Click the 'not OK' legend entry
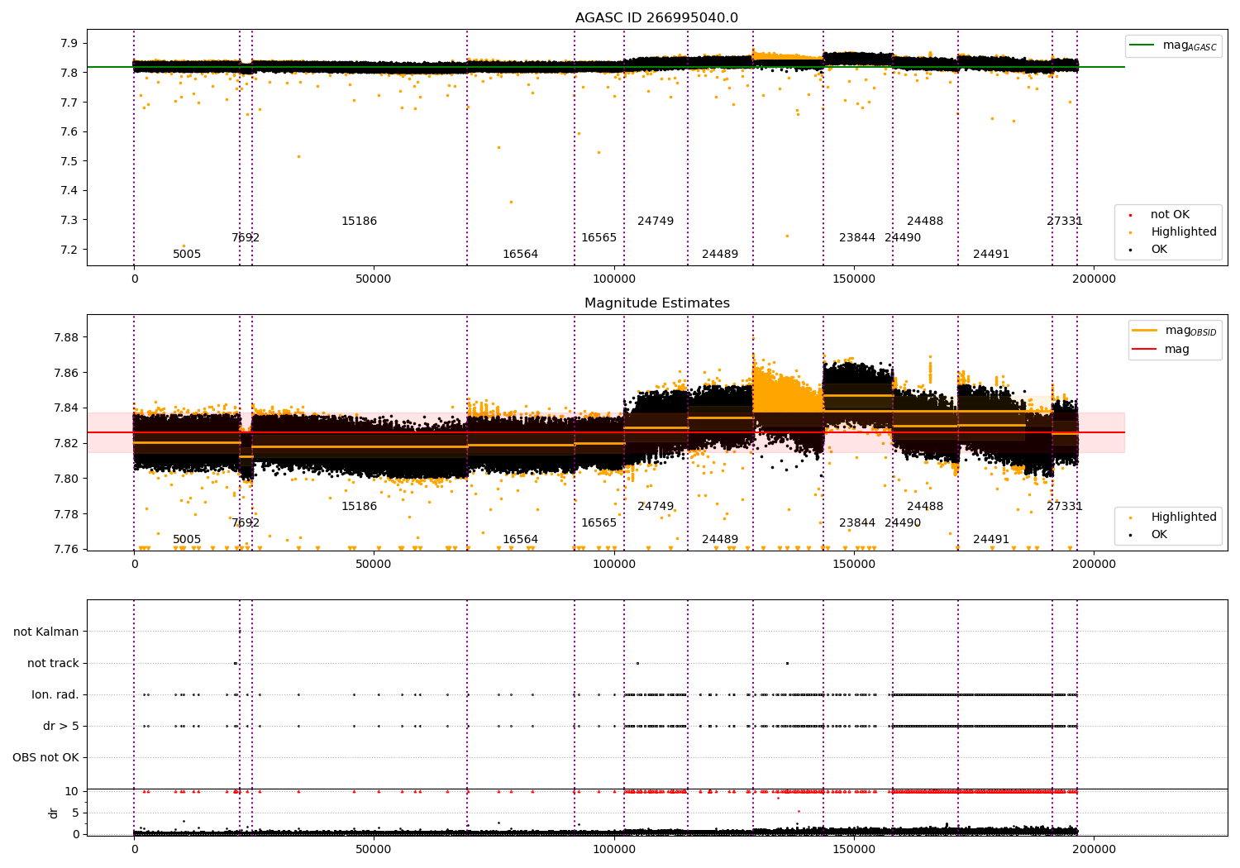Screen dimensions: 1240x868 (1170, 215)
